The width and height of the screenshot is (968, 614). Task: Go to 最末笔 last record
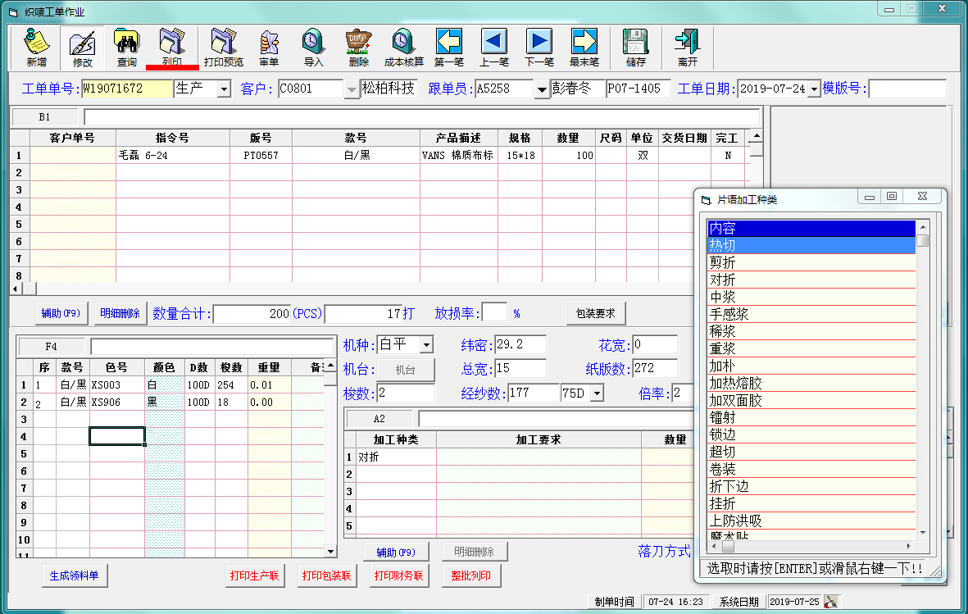584,48
